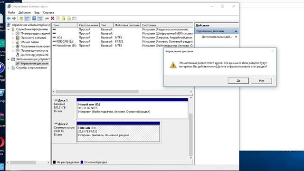Image resolution: width=304 pixels, height=171 pixels.
Task: Expand the Общие папки node arrow
Action: coord(13,42)
